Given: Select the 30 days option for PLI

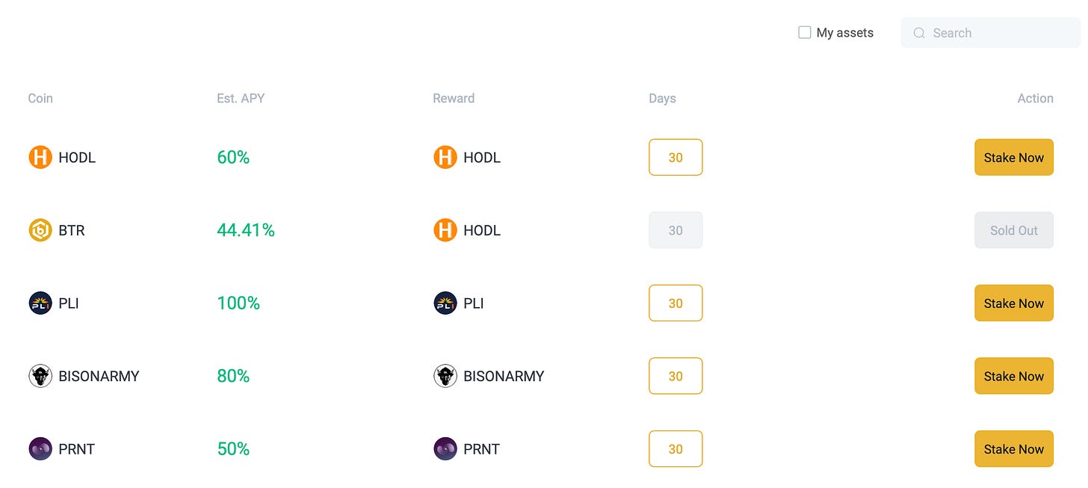Looking at the screenshot, I should click(x=676, y=303).
